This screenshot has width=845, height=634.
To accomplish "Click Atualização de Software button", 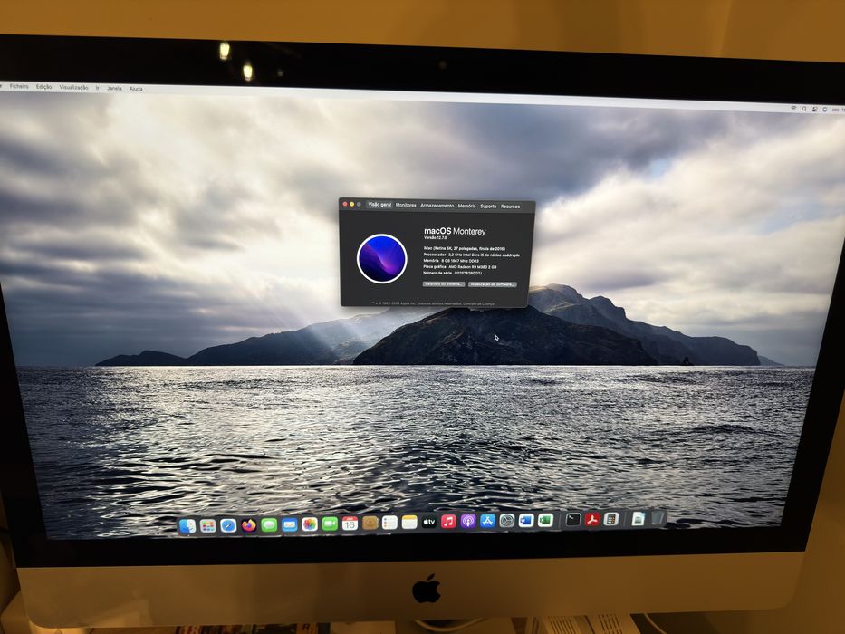I will pyautogui.click(x=492, y=284).
